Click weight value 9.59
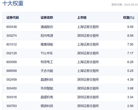The width and height of the screenshot is (138, 110). 130,27
